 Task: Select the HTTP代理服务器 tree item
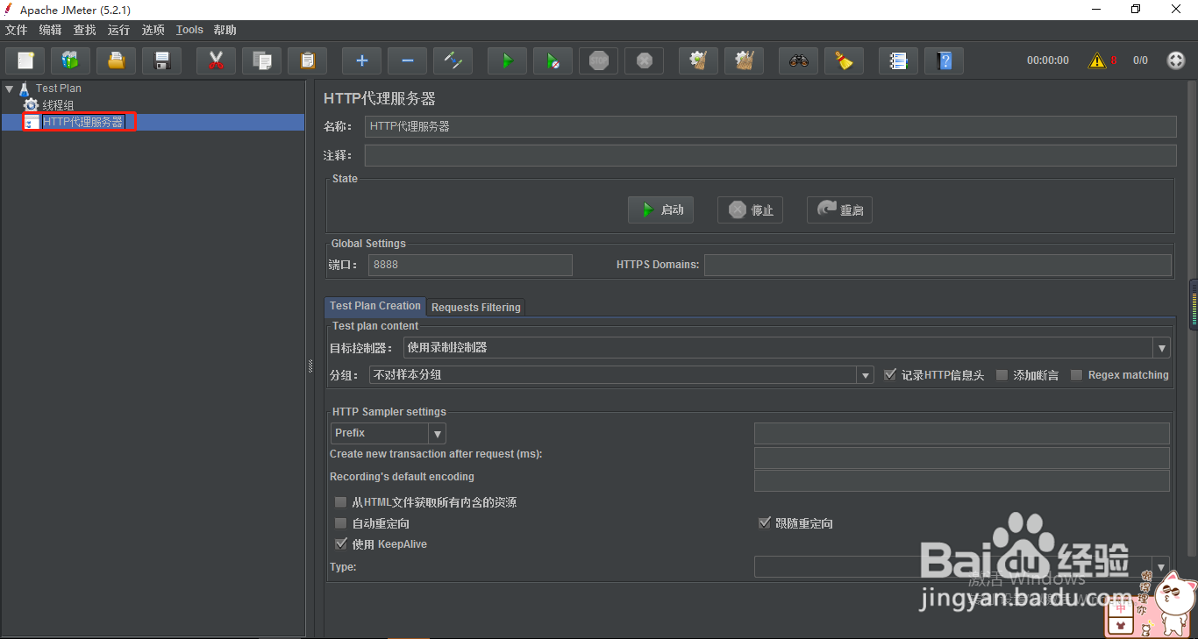click(x=82, y=122)
